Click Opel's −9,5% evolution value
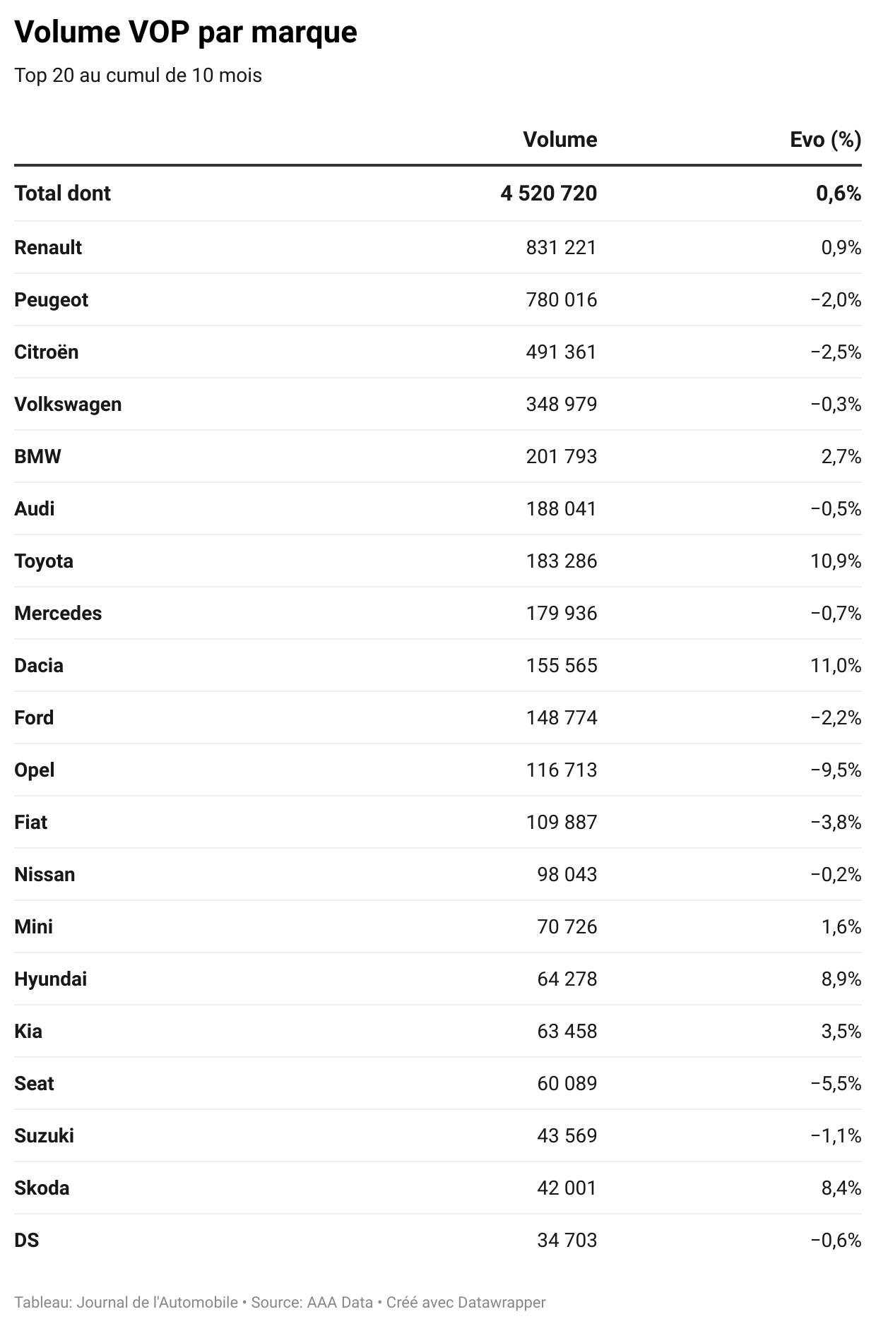Image resolution: width=876 pixels, height=1326 pixels. [x=836, y=770]
